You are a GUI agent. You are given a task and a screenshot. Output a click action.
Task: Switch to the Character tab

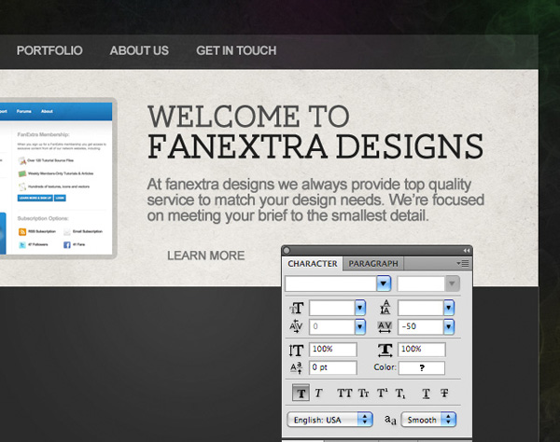[x=313, y=264]
